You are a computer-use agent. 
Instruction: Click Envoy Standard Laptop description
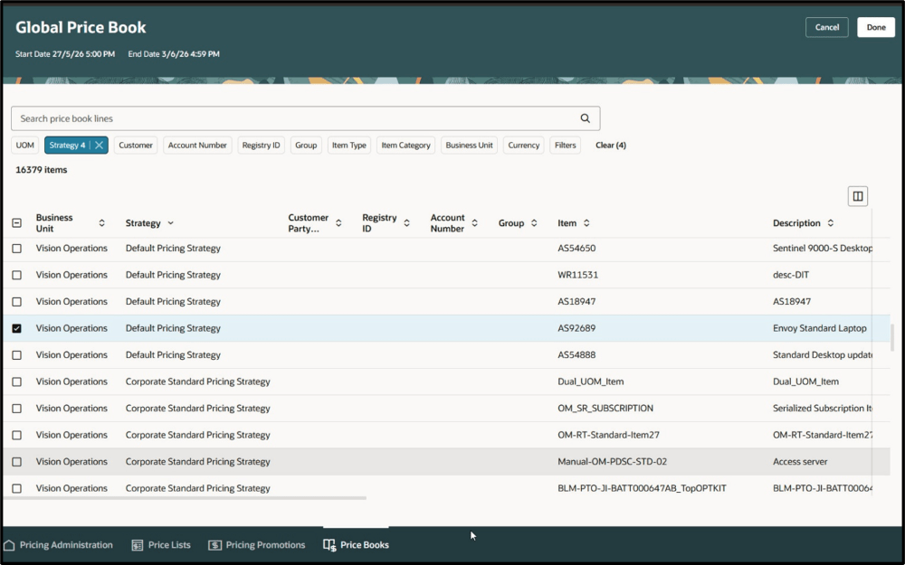click(820, 328)
